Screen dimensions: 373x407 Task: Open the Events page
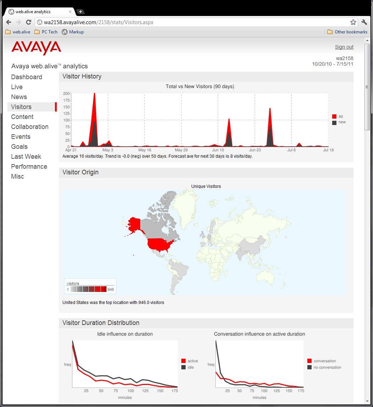[21, 136]
